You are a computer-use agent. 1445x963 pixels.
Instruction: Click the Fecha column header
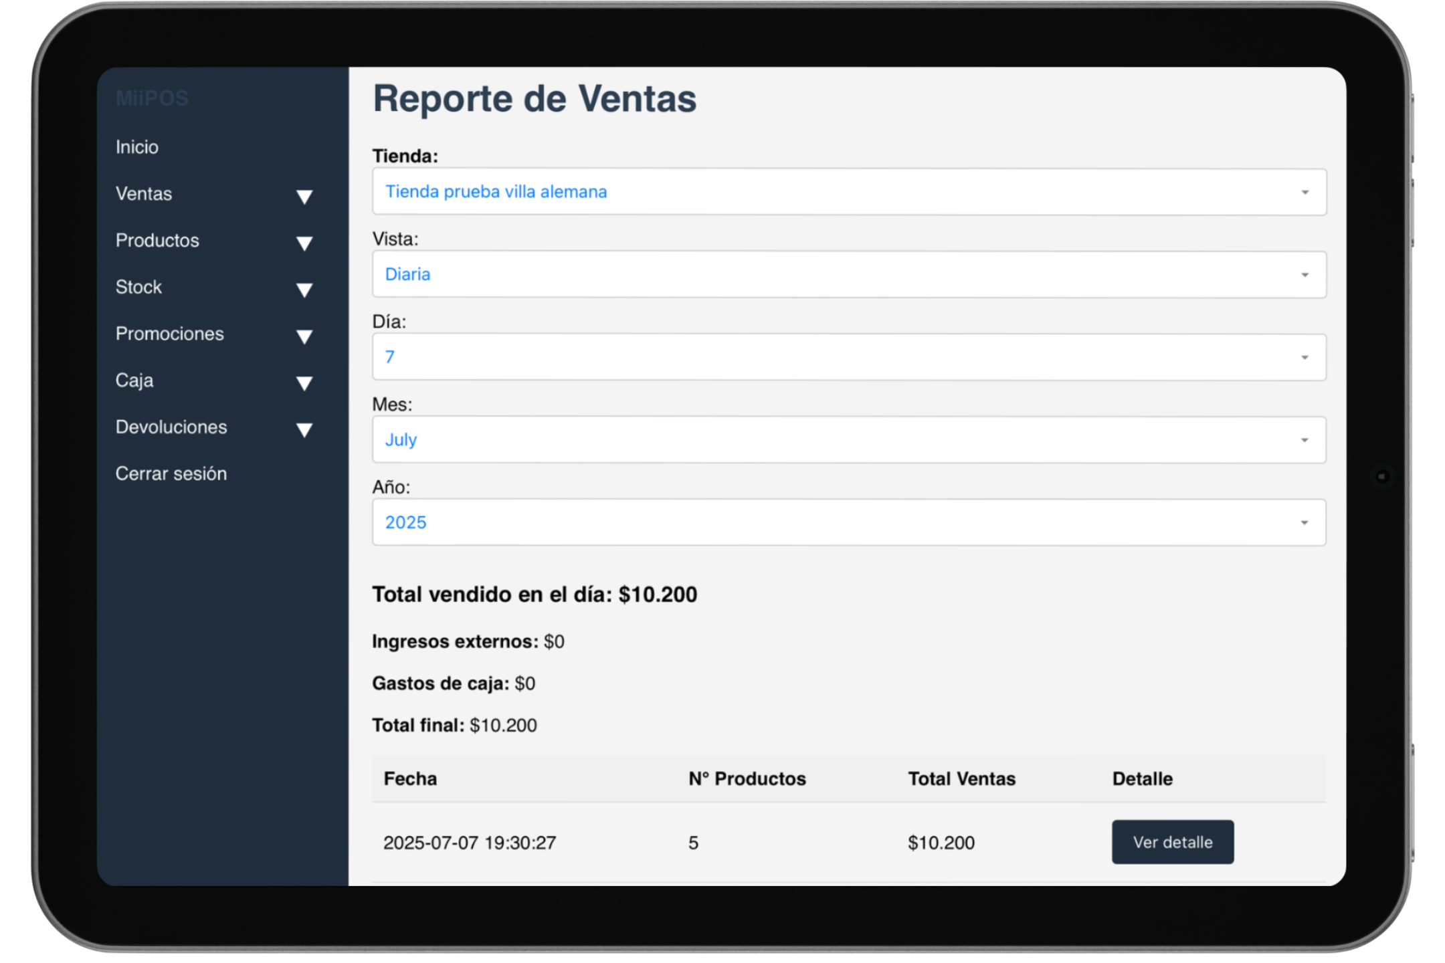point(410,778)
